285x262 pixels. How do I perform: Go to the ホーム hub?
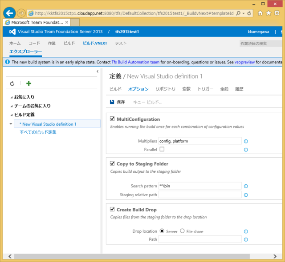15,44
